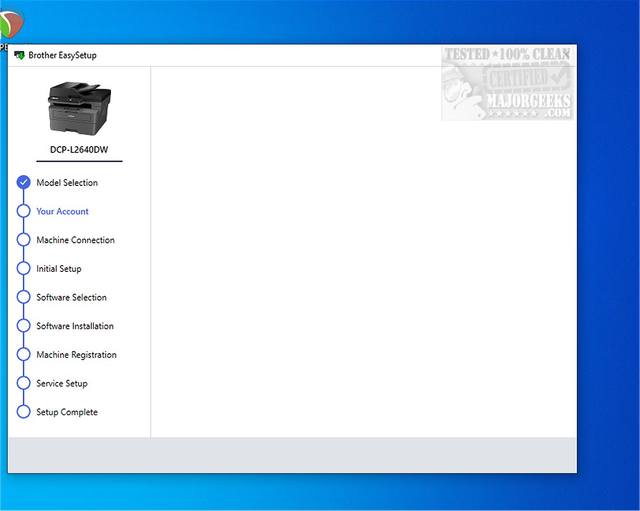The width and height of the screenshot is (640, 511).
Task: Select the Software Selection step label
Action: point(71,297)
